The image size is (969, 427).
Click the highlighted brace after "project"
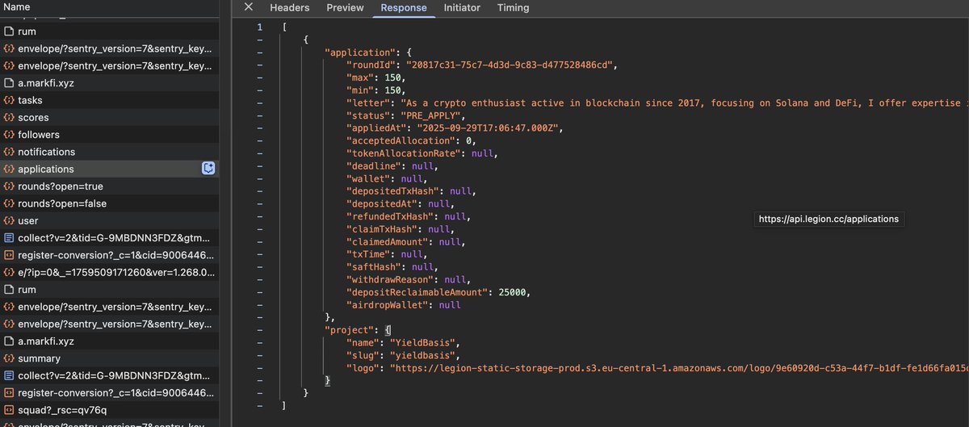click(x=388, y=330)
